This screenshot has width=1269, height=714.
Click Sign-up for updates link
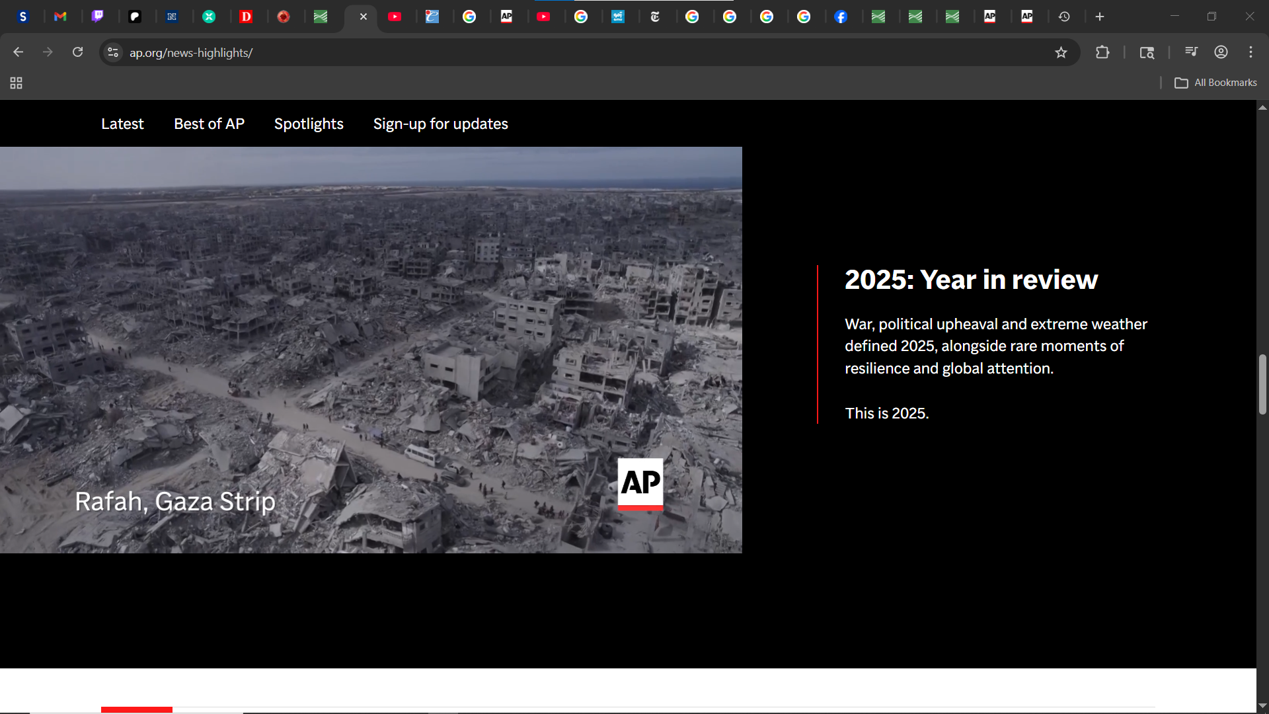440,124
